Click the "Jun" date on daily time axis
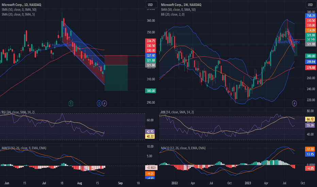This screenshot has width=317, height=187. pyautogui.click(x=7, y=183)
